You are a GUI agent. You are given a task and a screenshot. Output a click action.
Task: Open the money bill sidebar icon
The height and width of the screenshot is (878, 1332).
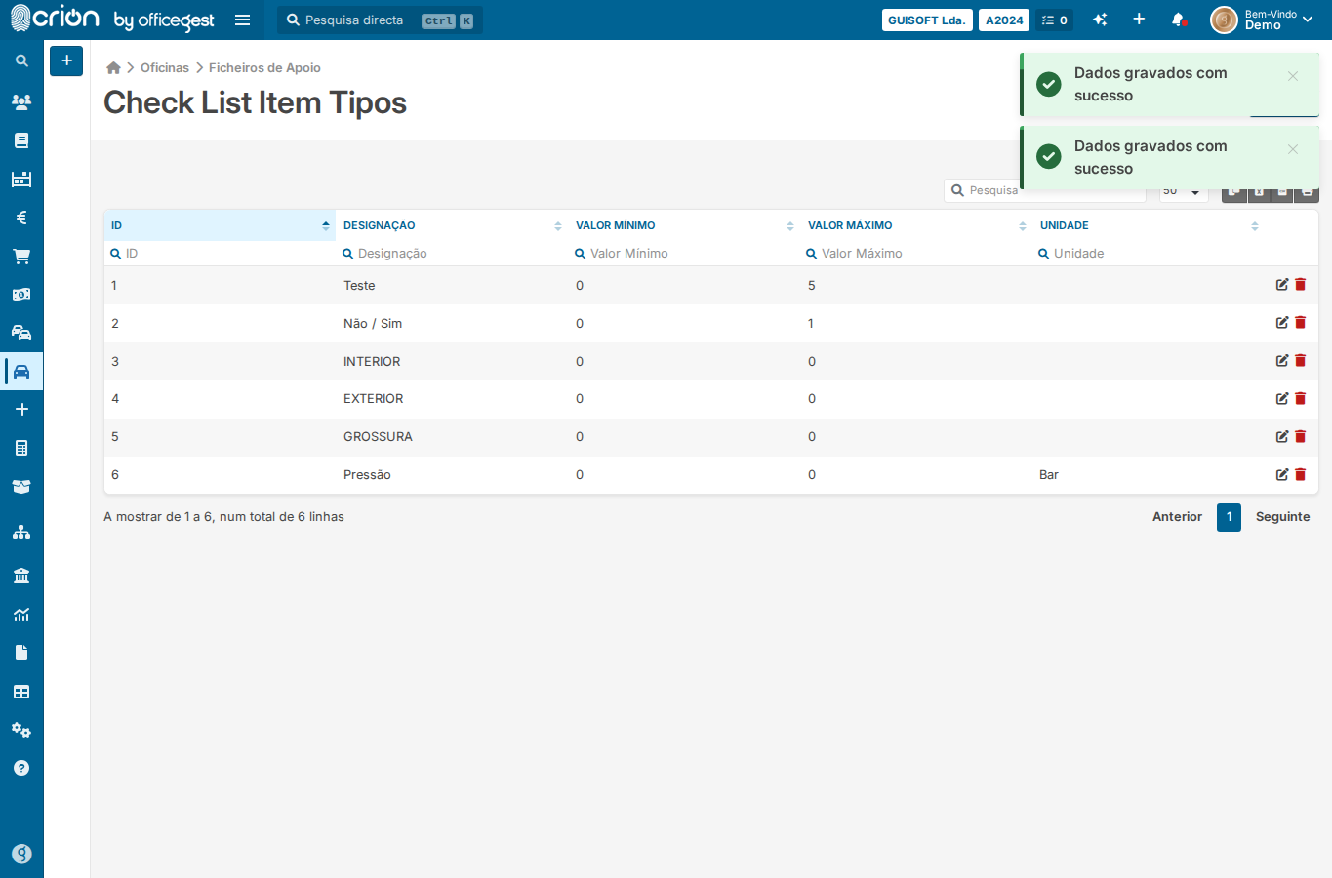click(21, 295)
